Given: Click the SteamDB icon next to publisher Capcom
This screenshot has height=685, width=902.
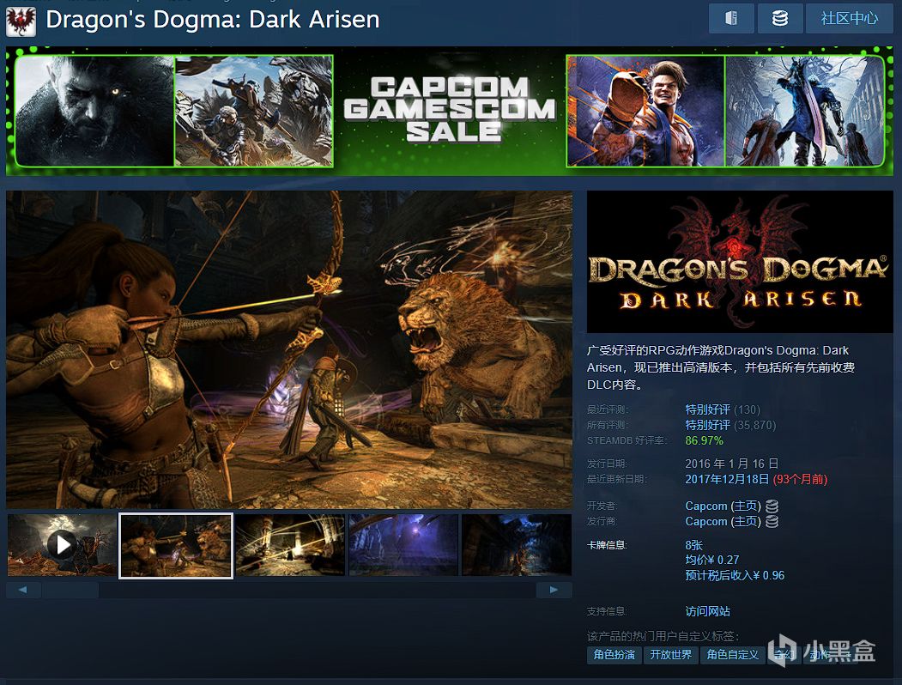Looking at the screenshot, I should click(x=772, y=522).
